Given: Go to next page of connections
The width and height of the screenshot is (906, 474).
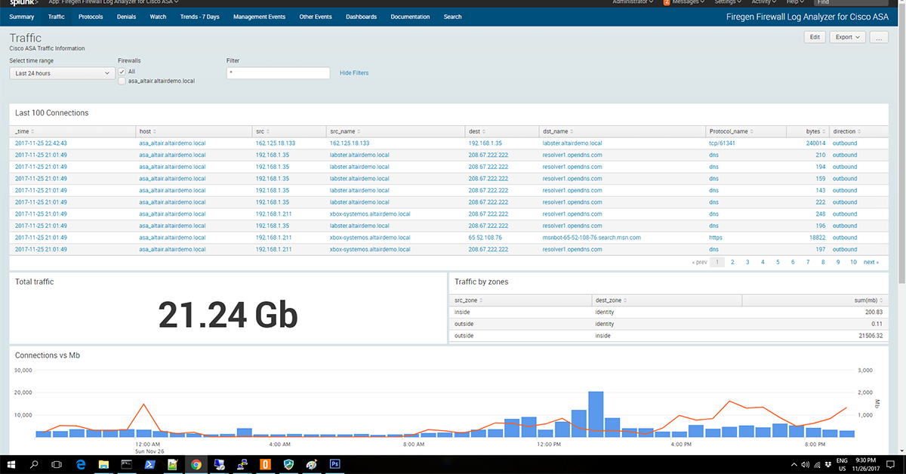Looking at the screenshot, I should pyautogui.click(x=871, y=262).
